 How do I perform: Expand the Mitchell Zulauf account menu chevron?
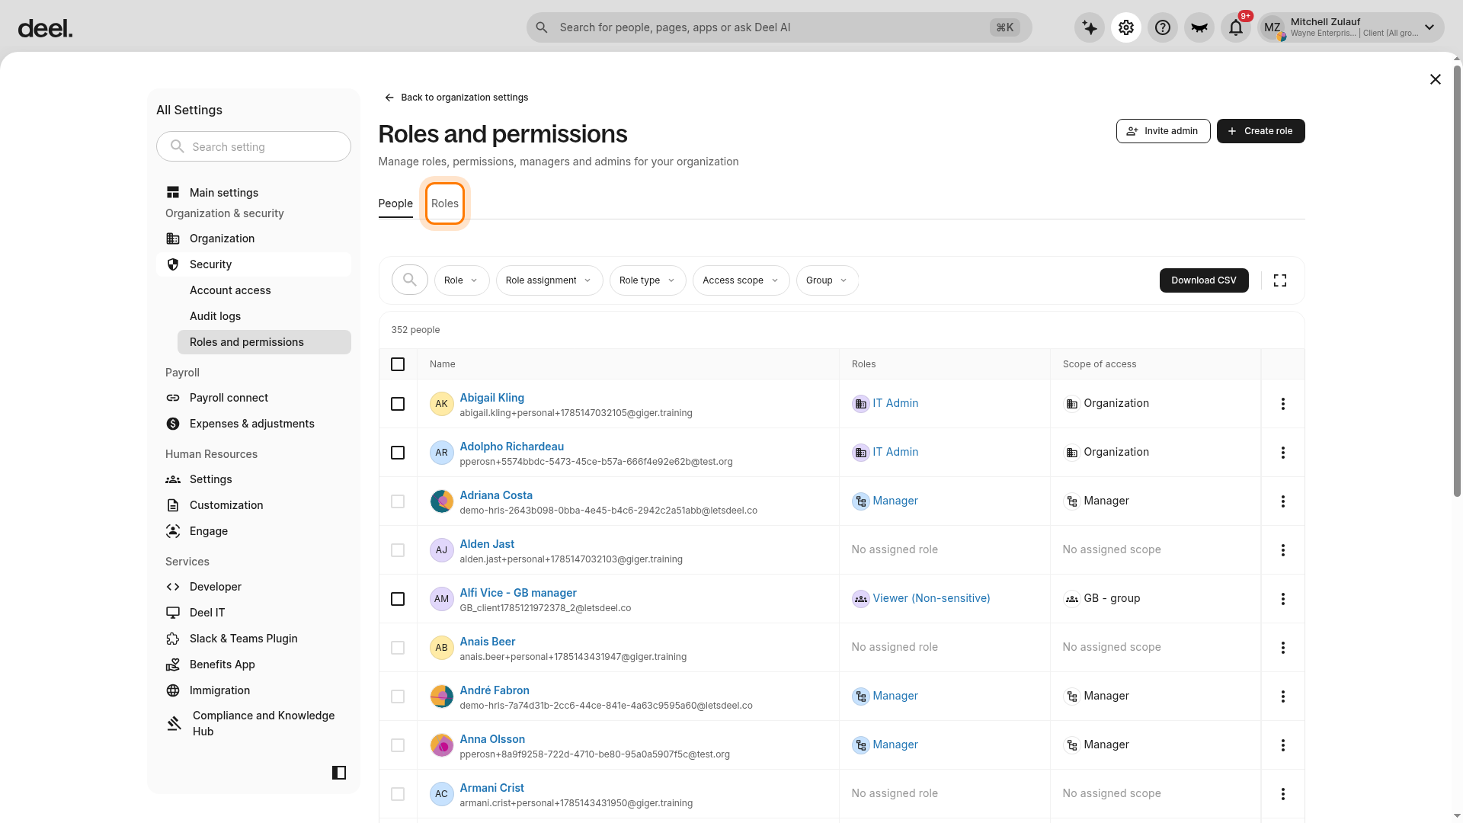[1429, 27]
